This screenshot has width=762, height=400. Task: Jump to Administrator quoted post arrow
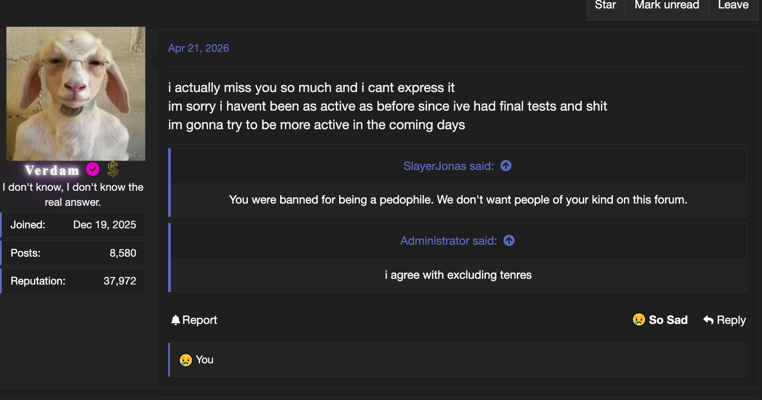(509, 240)
